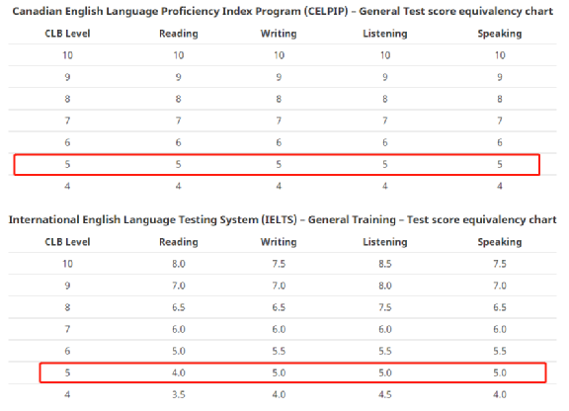The height and width of the screenshot is (411, 569).
Task: Select the CELPIP table's CLB Level header
Action: point(67,34)
